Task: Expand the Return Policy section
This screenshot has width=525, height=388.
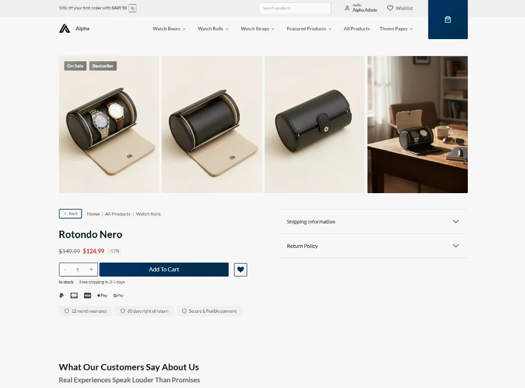Action: (x=373, y=246)
